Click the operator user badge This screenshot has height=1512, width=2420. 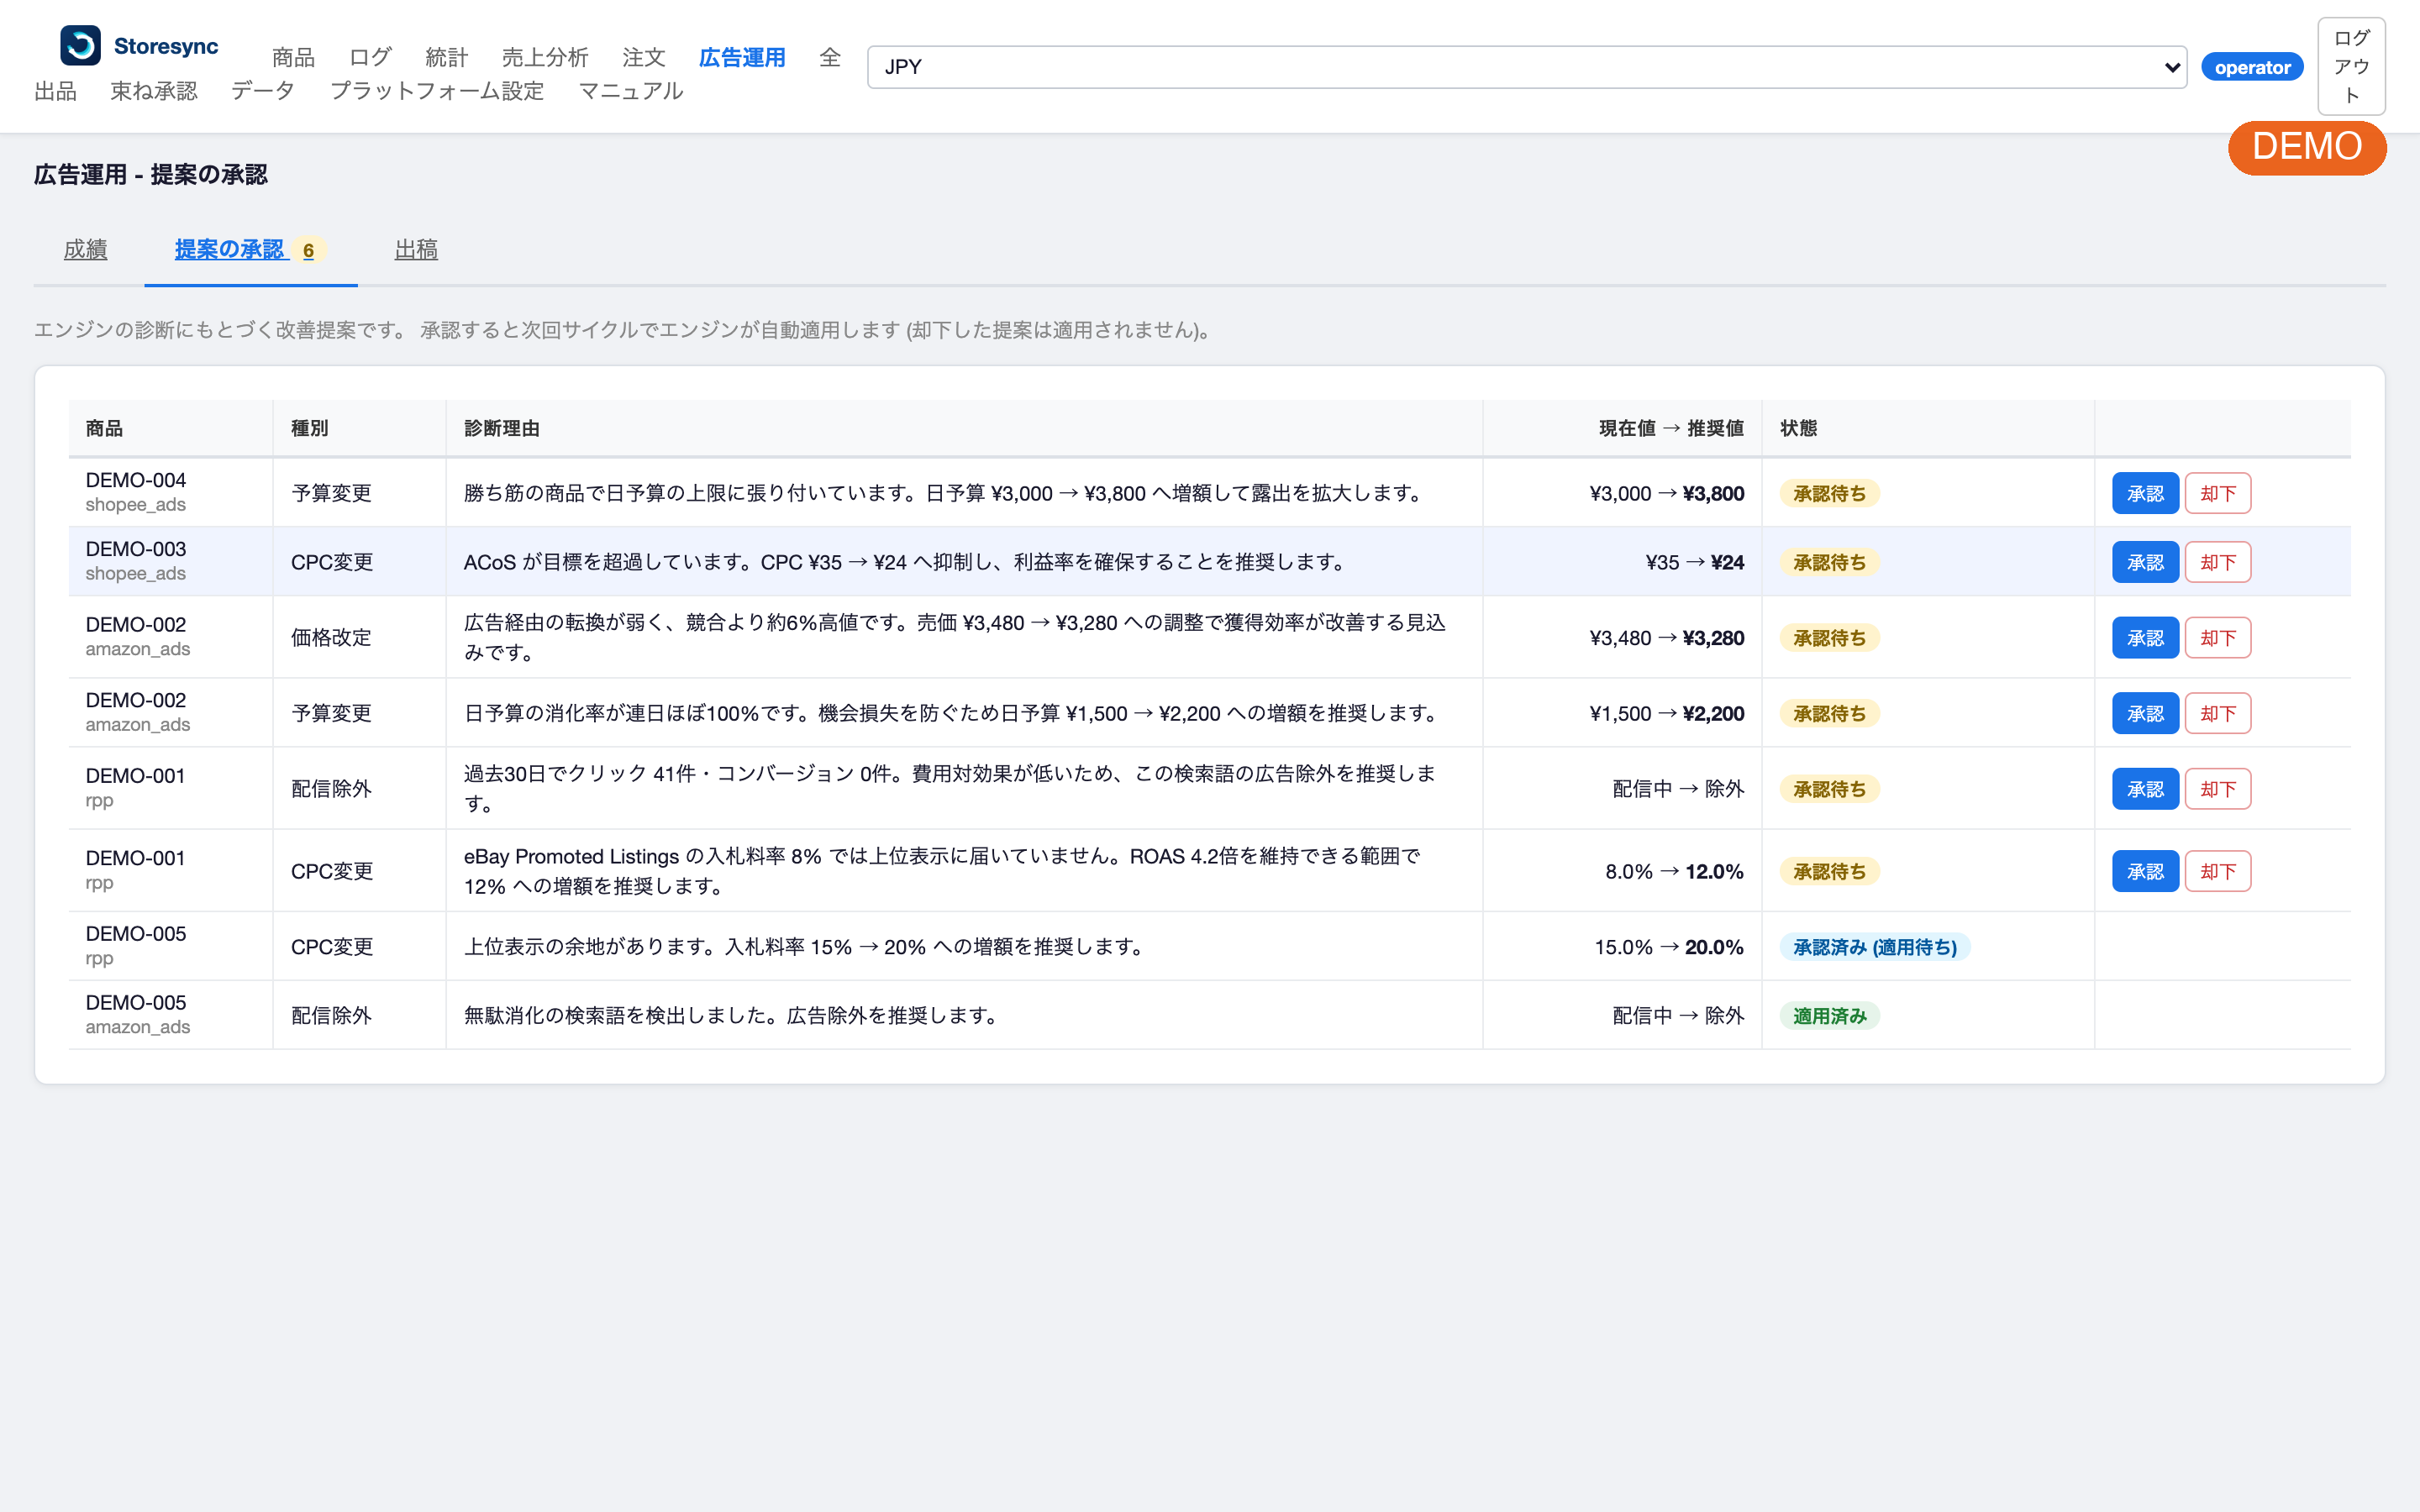(2252, 67)
